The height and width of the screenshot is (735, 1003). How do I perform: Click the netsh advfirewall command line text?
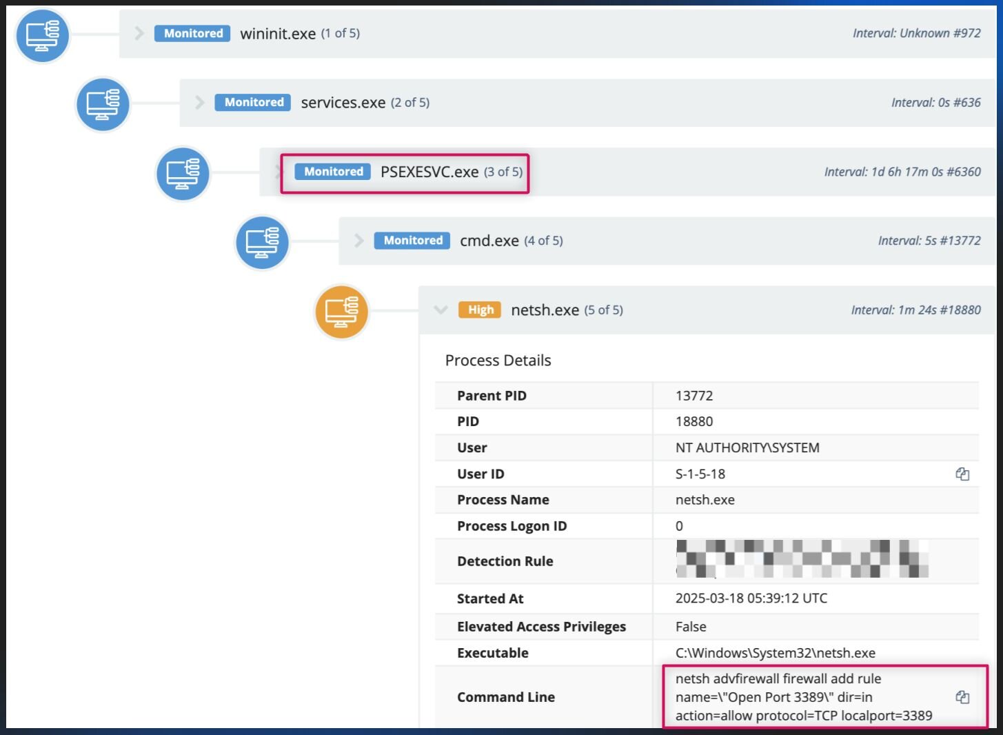click(804, 697)
